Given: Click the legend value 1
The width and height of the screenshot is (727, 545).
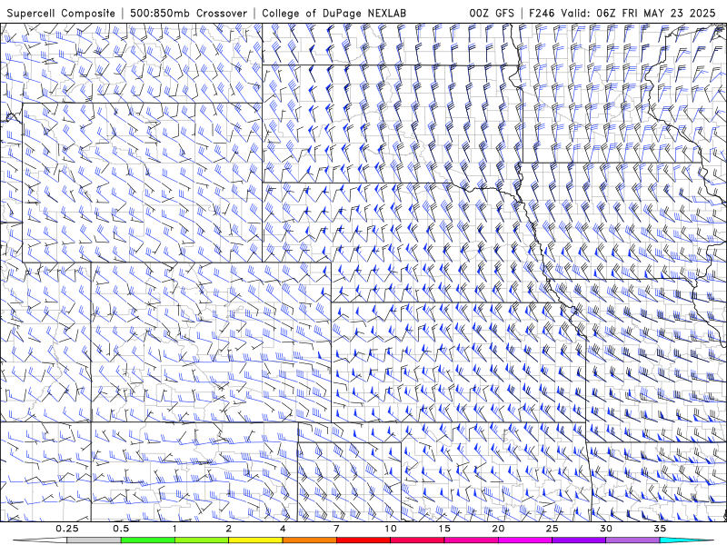Looking at the screenshot, I should pos(174,529).
